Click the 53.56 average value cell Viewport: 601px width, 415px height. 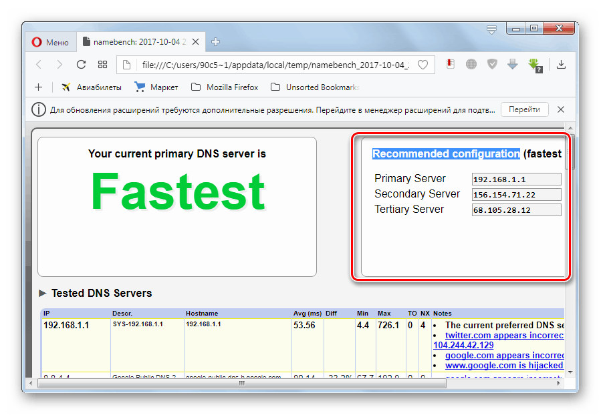(x=304, y=326)
